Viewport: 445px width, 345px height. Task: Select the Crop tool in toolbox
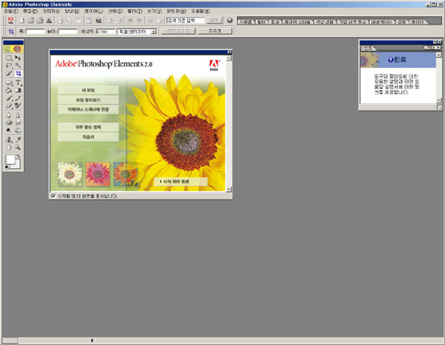point(18,74)
